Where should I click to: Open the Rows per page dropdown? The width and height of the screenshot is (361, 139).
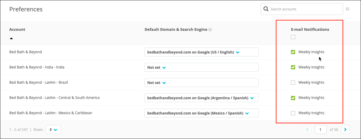pyautogui.click(x=53, y=130)
